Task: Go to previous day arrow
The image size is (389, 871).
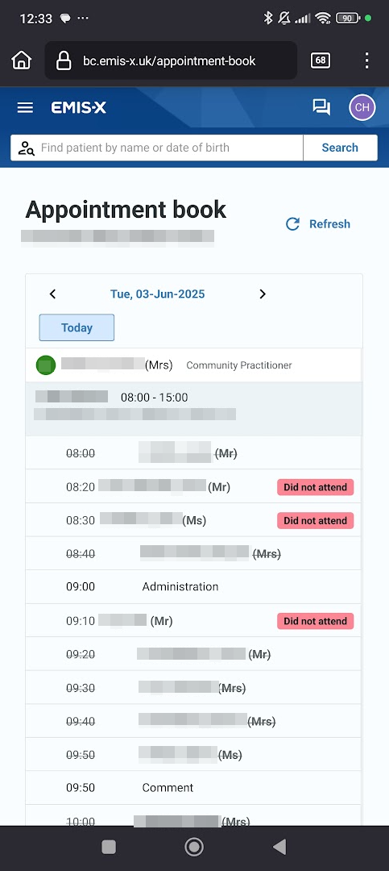Action: (x=52, y=294)
